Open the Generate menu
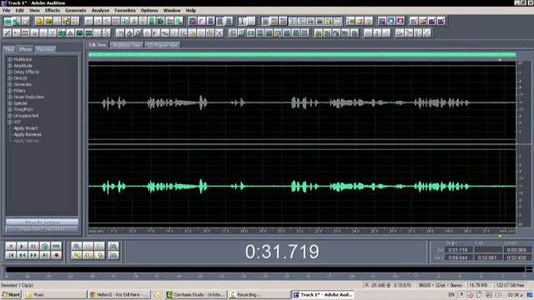This screenshot has width=534, height=300. [x=76, y=10]
